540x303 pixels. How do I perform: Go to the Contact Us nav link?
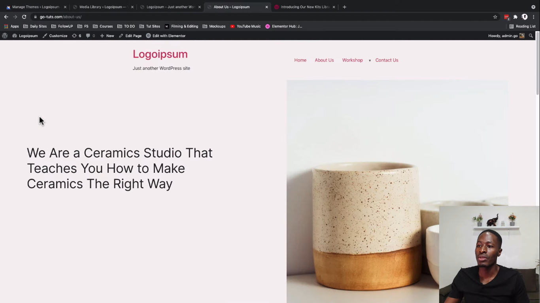point(387,60)
